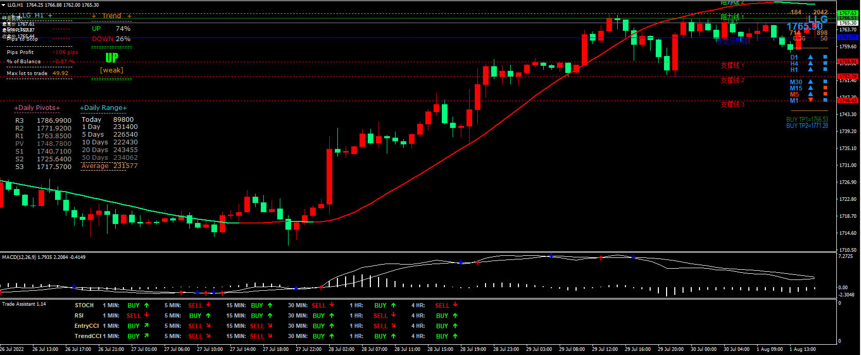The image size is (861, 355).
Task: Click the orange square beside M5
Action: click(x=825, y=95)
